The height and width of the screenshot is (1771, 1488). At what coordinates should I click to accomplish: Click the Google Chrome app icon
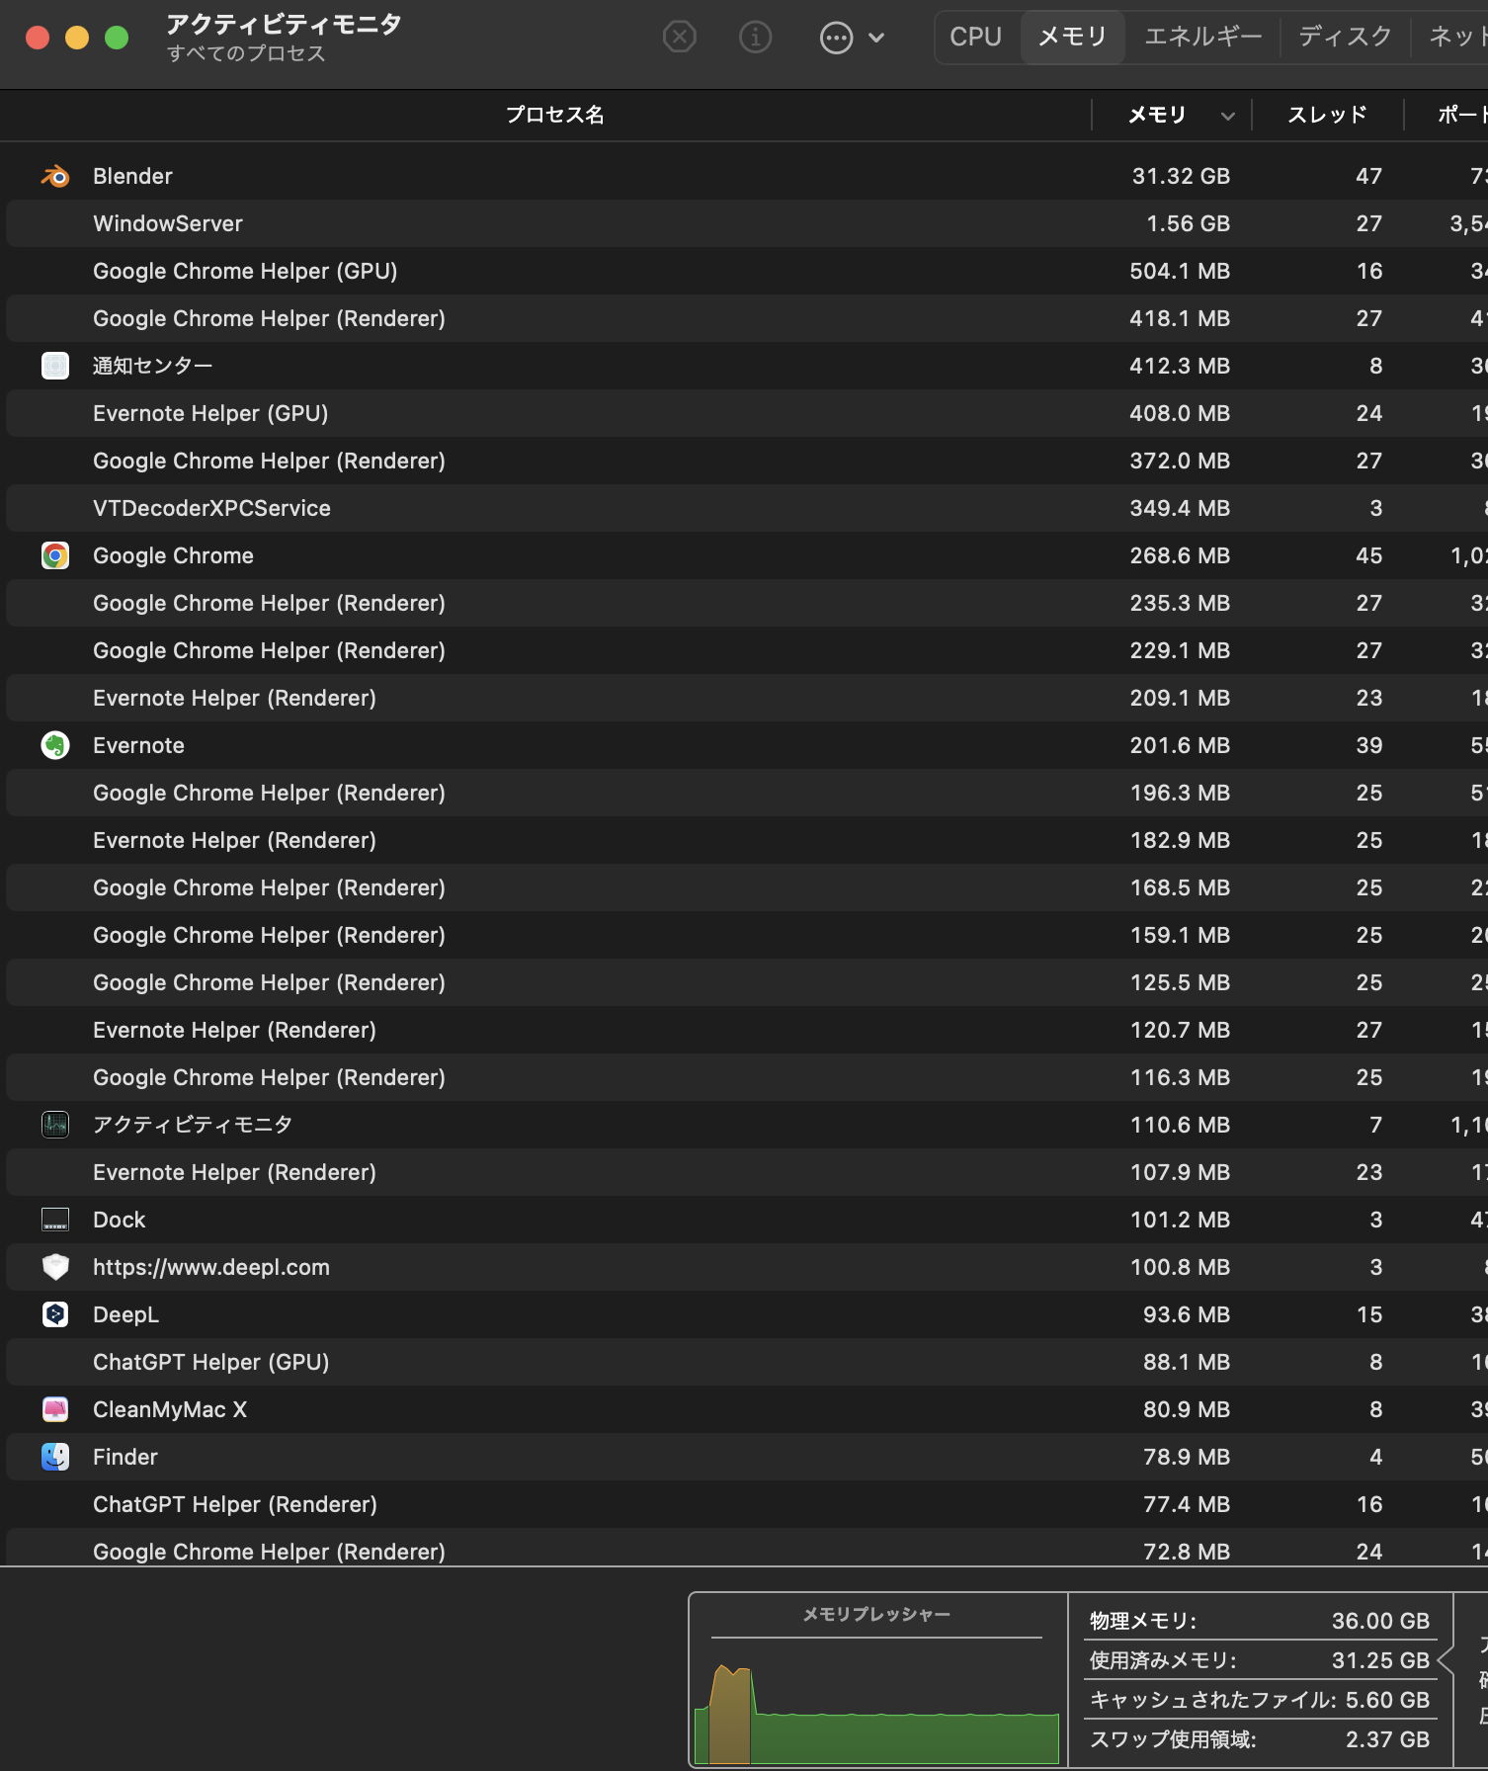tap(55, 555)
